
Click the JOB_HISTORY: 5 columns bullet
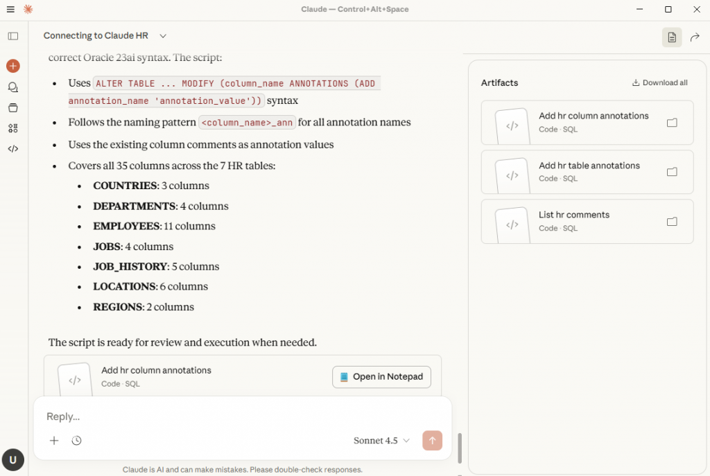[156, 267]
